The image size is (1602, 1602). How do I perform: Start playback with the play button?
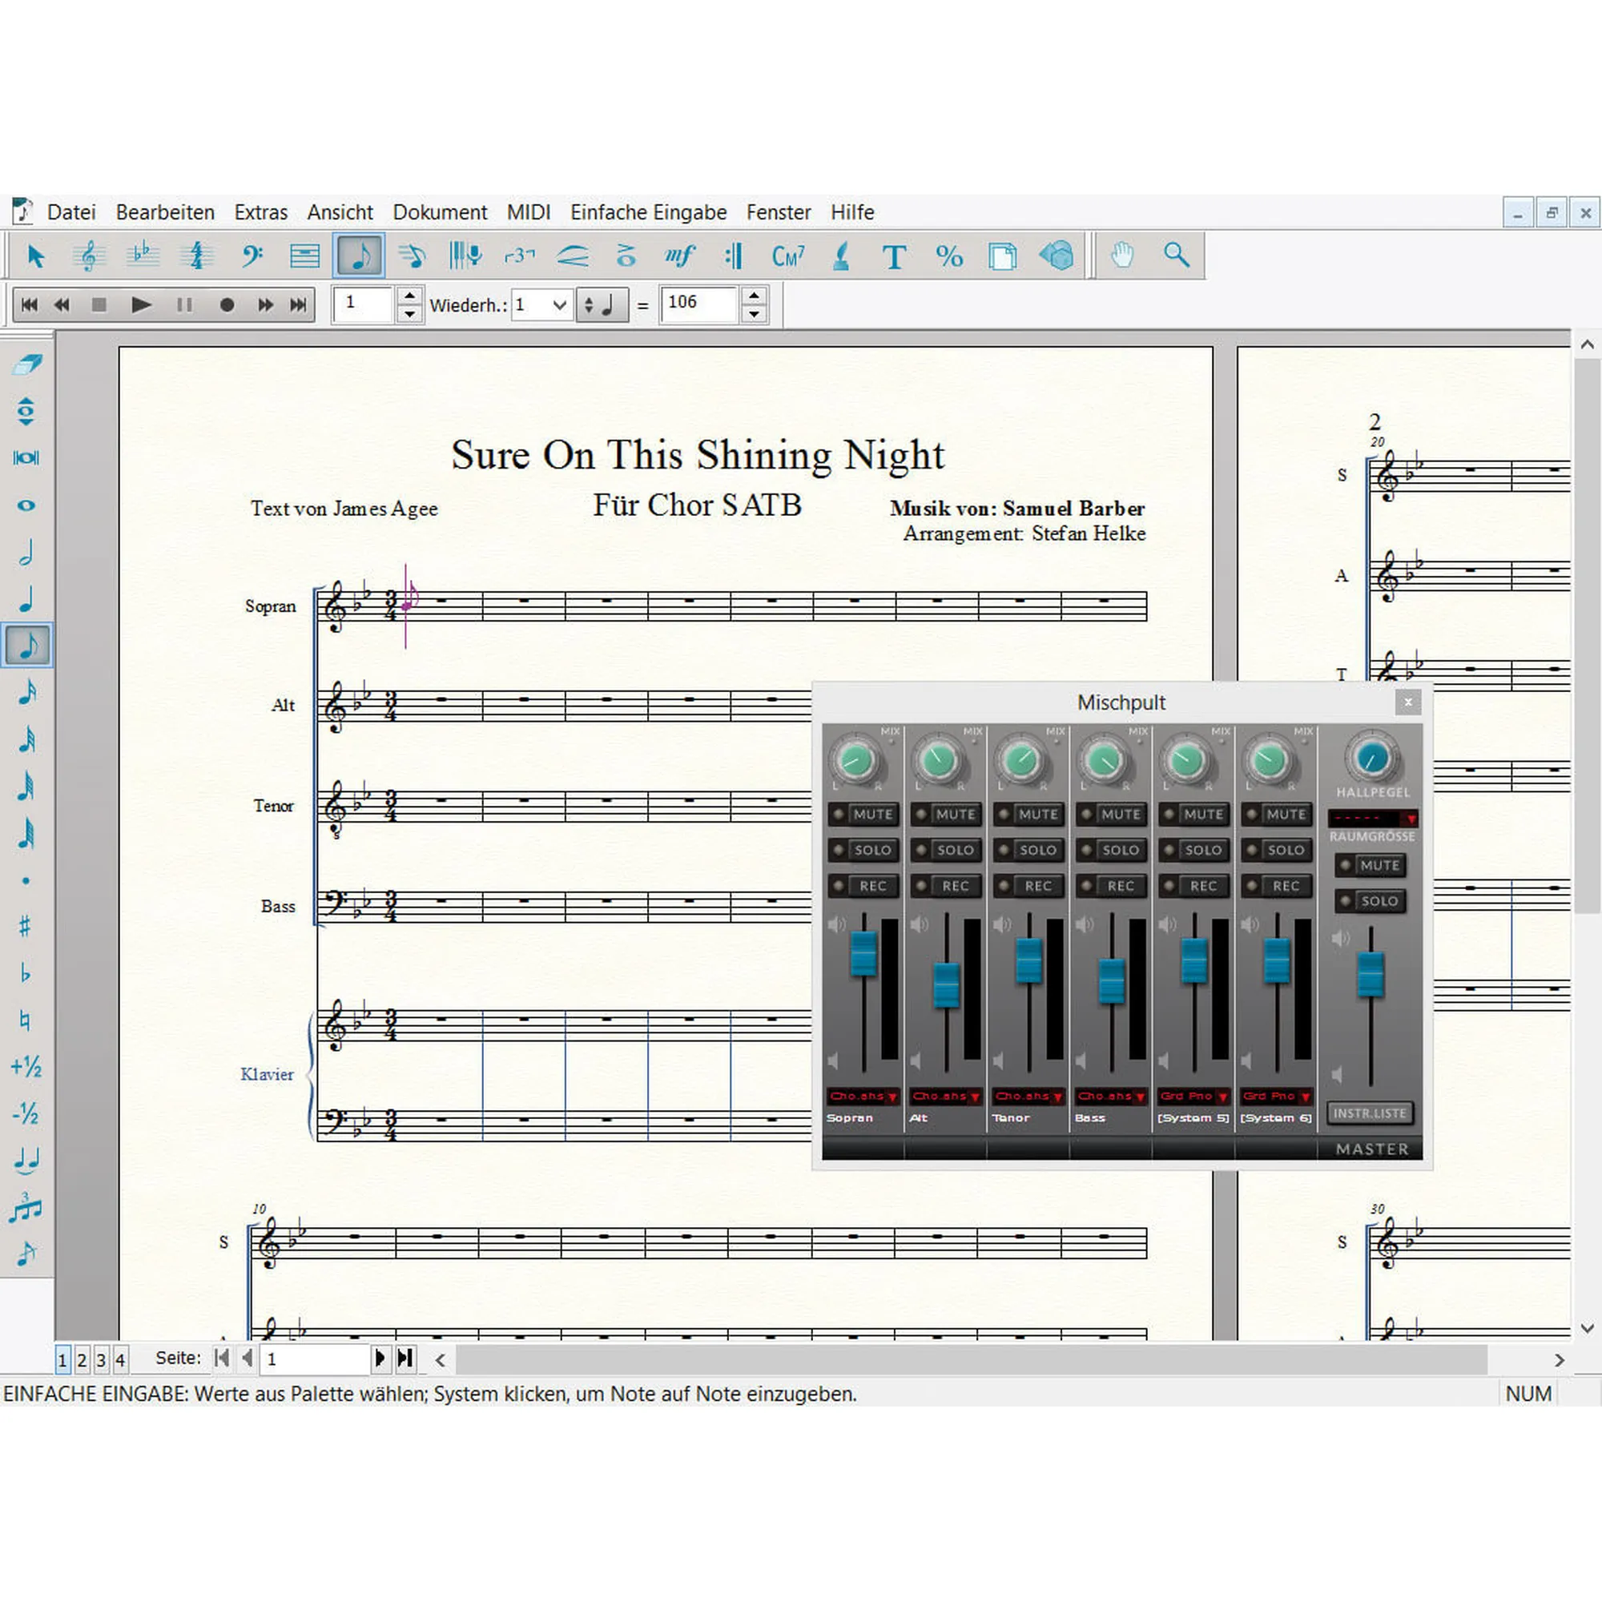coord(141,305)
